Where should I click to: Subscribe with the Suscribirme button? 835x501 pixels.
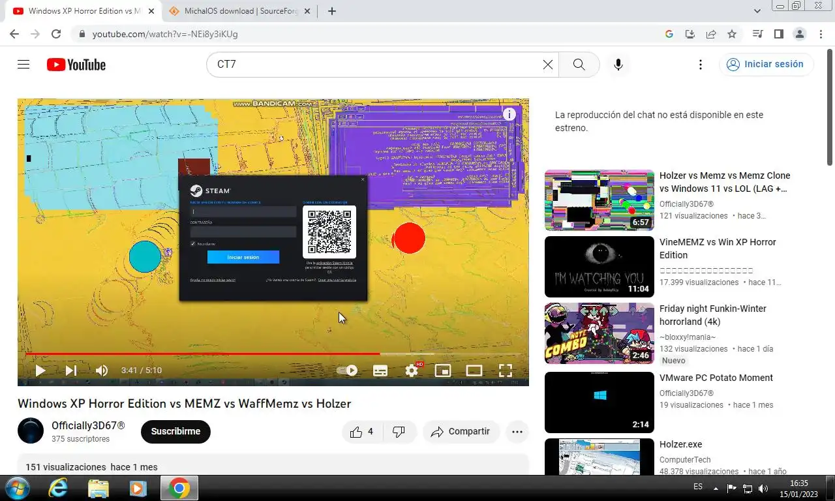(175, 432)
